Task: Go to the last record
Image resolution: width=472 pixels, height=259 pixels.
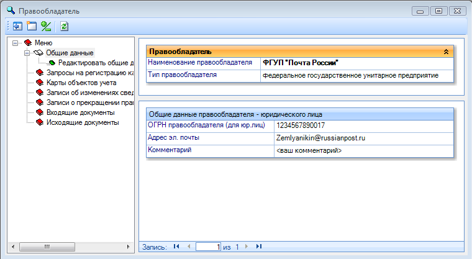Action: [259, 247]
